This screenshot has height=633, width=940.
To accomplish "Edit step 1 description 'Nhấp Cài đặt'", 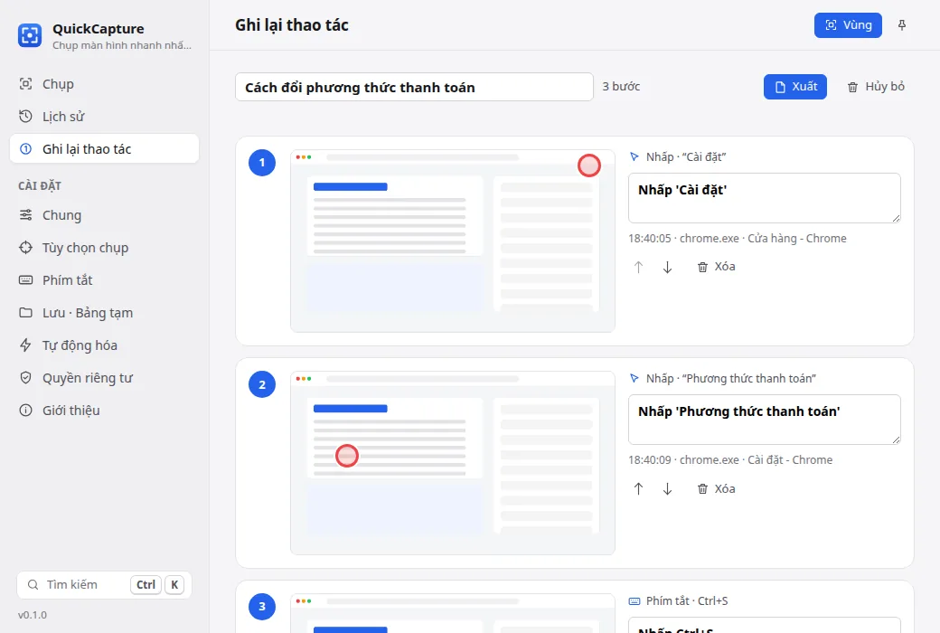I will click(765, 198).
